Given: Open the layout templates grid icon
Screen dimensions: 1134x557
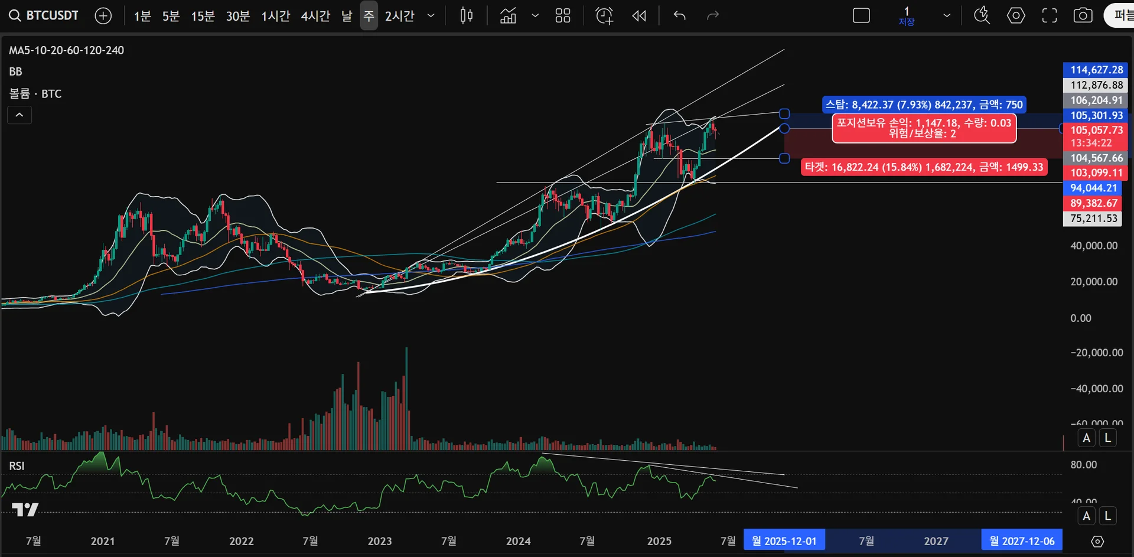Looking at the screenshot, I should click(x=563, y=16).
